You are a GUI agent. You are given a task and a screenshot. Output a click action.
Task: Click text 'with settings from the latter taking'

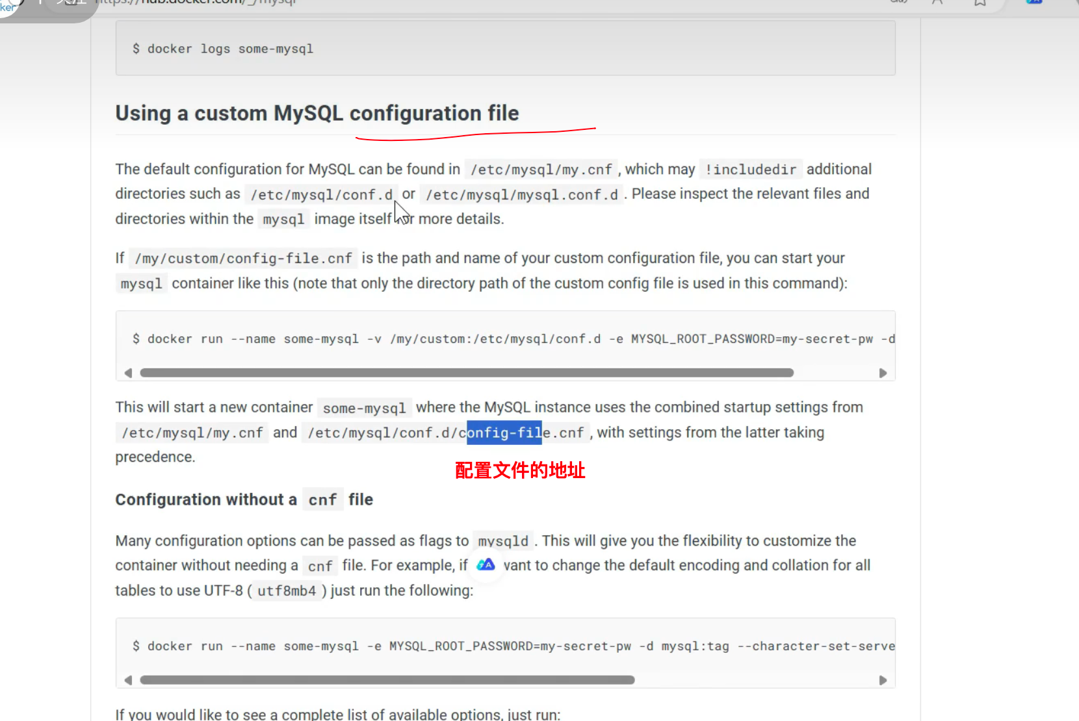[x=710, y=433]
